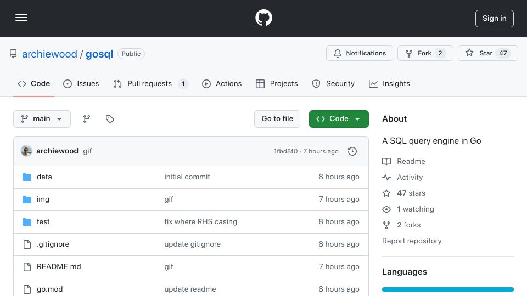Open the 47 stars link
This screenshot has height=296, width=527.
[x=411, y=193]
